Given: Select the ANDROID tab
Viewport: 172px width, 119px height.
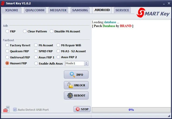Looking at the screenshot, I should coord(102,10).
